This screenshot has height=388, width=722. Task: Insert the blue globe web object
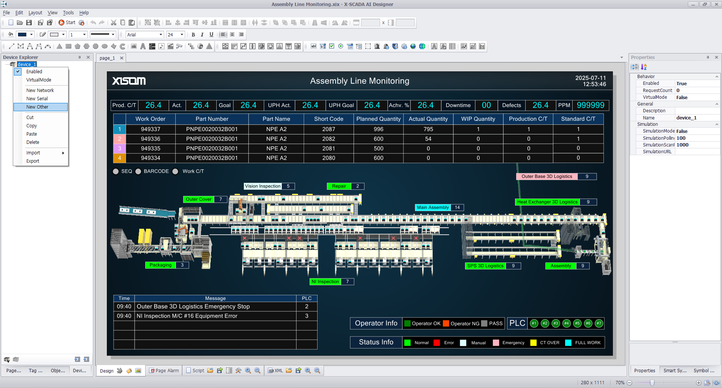pos(413,47)
